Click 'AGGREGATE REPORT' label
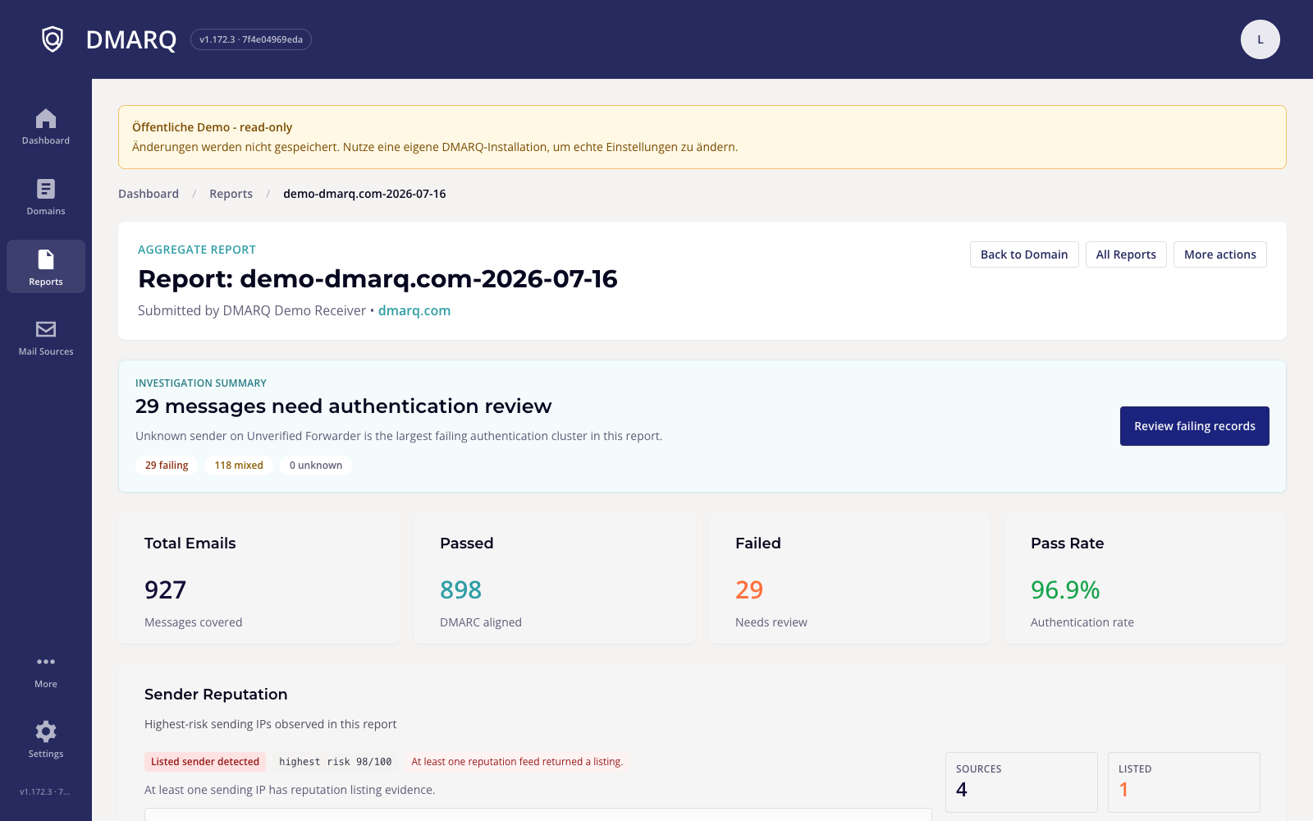The height and width of the screenshot is (821, 1313). (x=197, y=250)
